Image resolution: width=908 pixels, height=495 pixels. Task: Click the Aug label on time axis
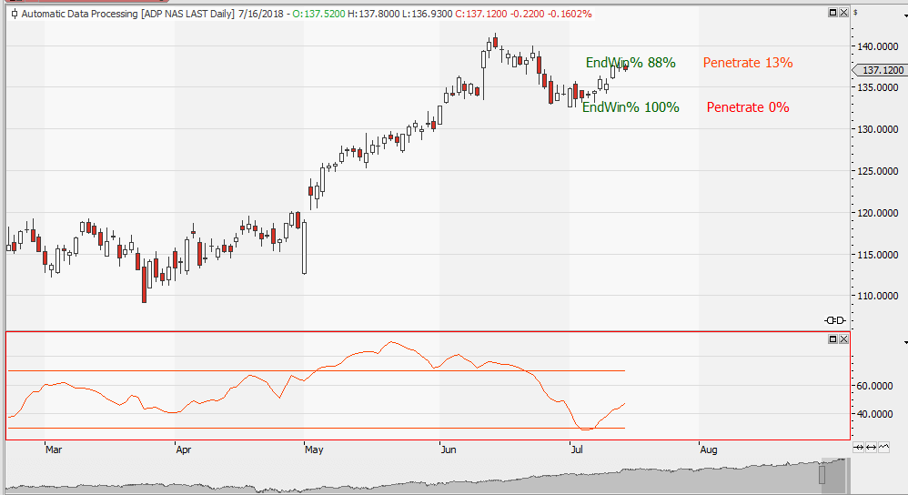point(709,450)
